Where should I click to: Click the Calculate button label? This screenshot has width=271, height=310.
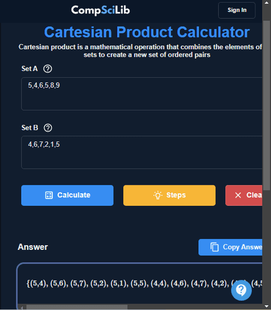[x=73, y=195]
